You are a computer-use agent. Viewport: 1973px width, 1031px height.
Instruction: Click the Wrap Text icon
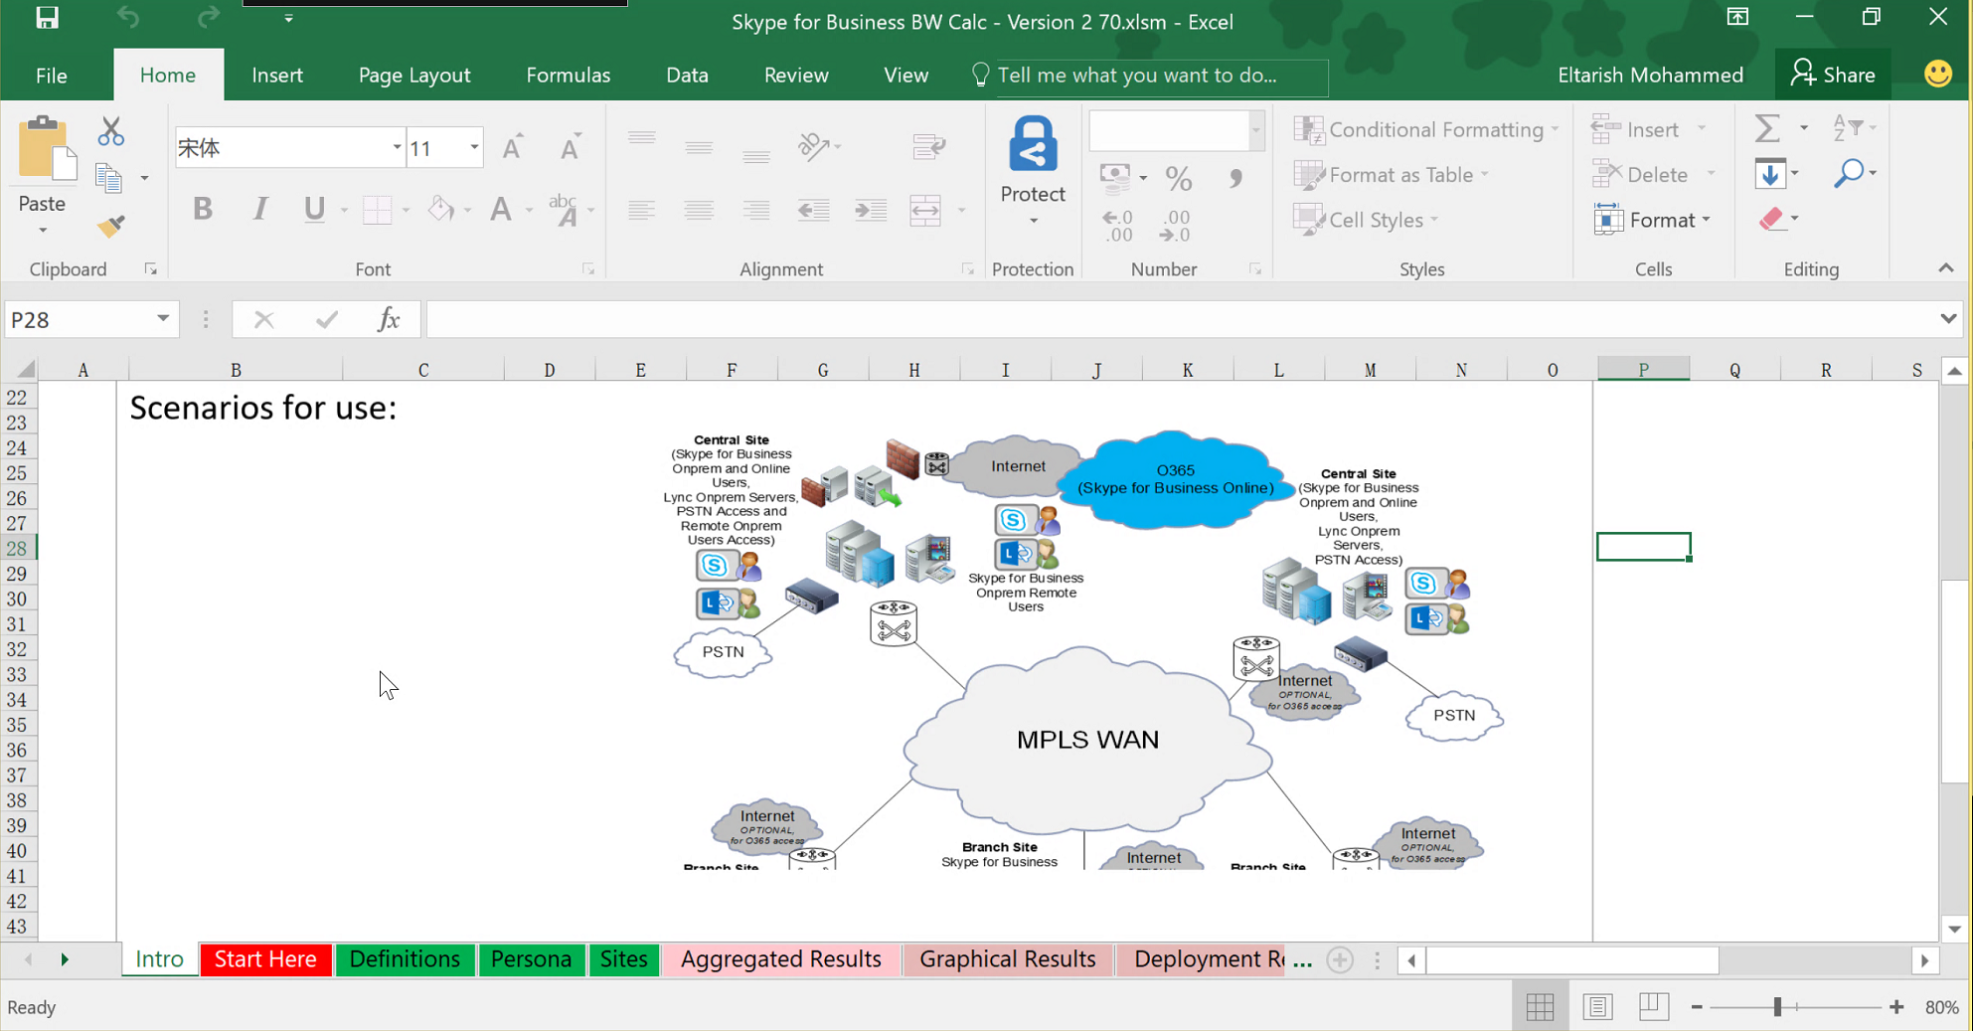(928, 147)
